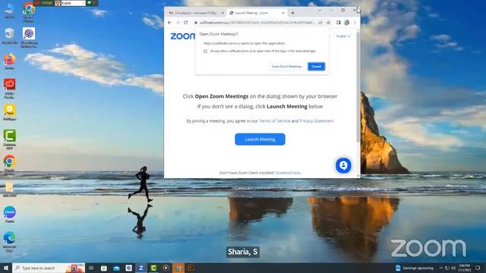This screenshot has height=273, width=486.
Task: Close the first Chrome tab
Action: (222, 13)
